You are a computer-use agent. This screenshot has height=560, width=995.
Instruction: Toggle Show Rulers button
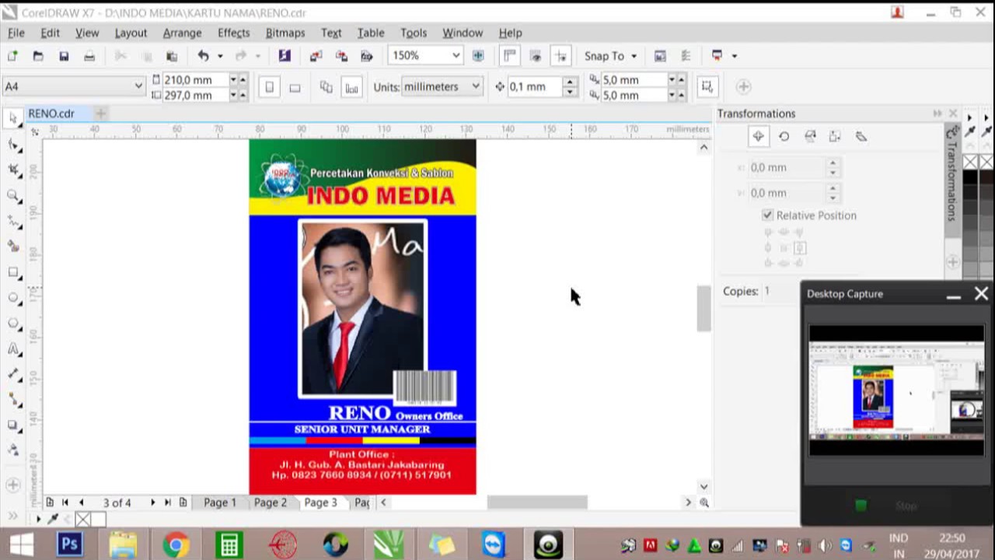(510, 56)
